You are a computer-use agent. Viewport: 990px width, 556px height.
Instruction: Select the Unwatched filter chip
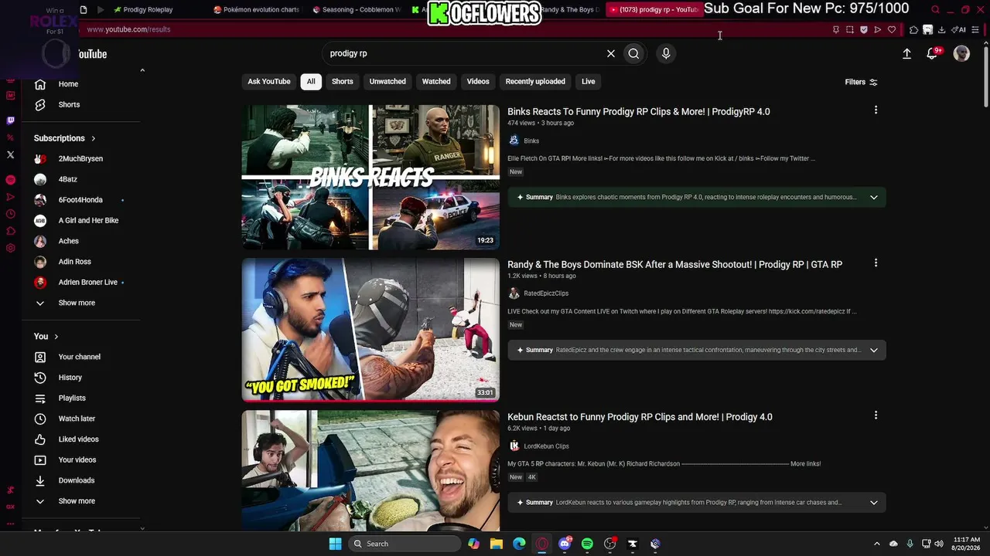tap(387, 81)
